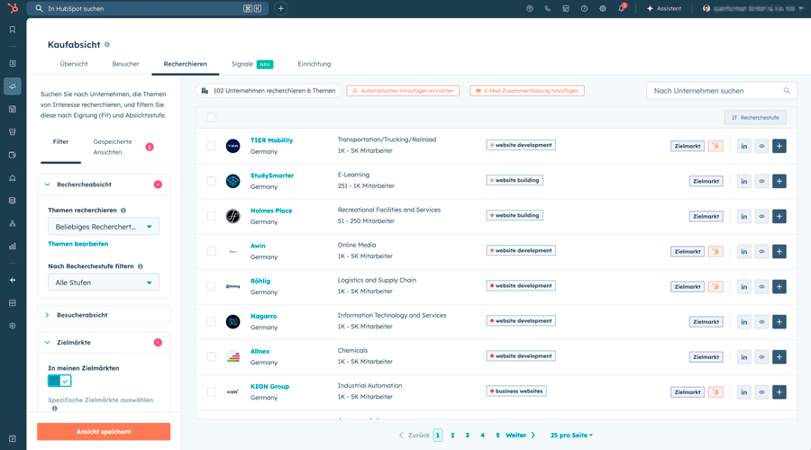Click the phone calling icon in top bar
Viewport: 811px width, 450px height.
click(x=548, y=8)
